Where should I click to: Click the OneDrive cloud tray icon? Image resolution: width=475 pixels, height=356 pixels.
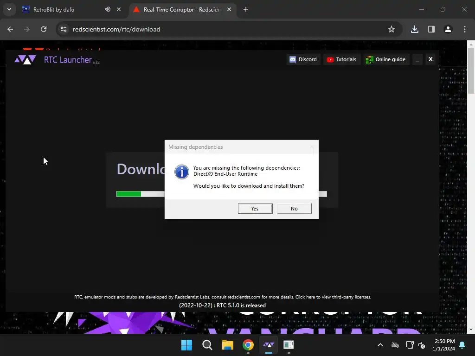(x=395, y=345)
